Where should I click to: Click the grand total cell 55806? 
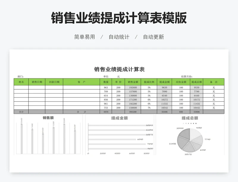pyautogui.click(x=197, y=112)
